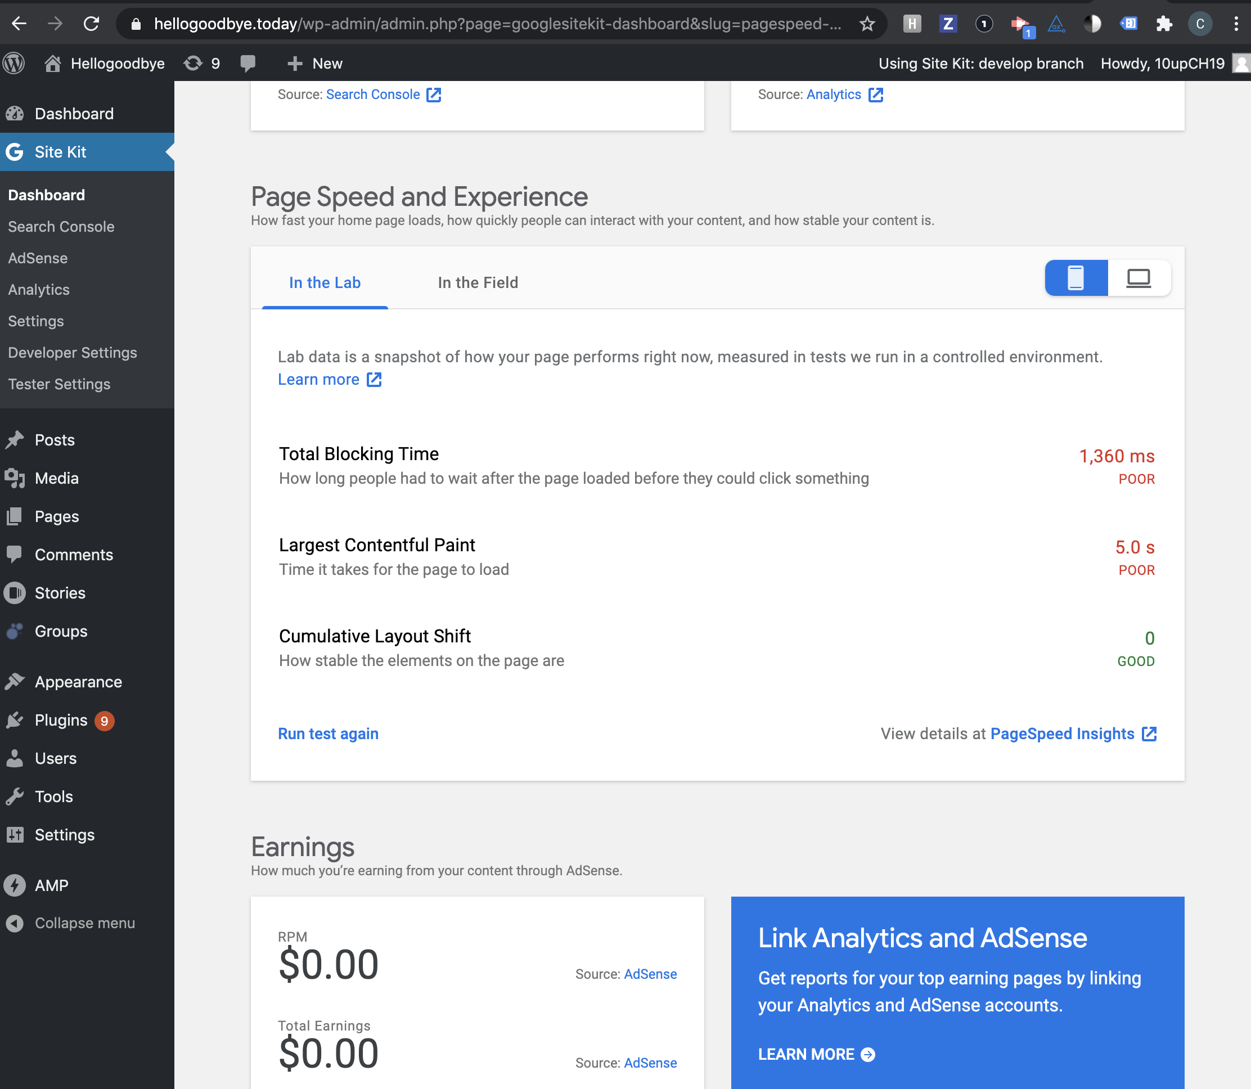The height and width of the screenshot is (1089, 1251).
Task: Open the dark mode extension icon
Action: (x=1092, y=24)
